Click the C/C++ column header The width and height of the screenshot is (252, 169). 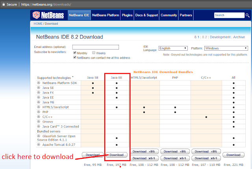click(206, 78)
